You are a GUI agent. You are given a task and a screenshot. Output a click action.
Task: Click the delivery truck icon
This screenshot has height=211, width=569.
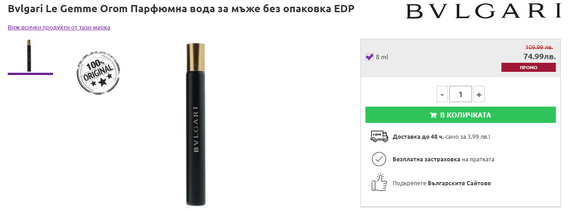(379, 136)
